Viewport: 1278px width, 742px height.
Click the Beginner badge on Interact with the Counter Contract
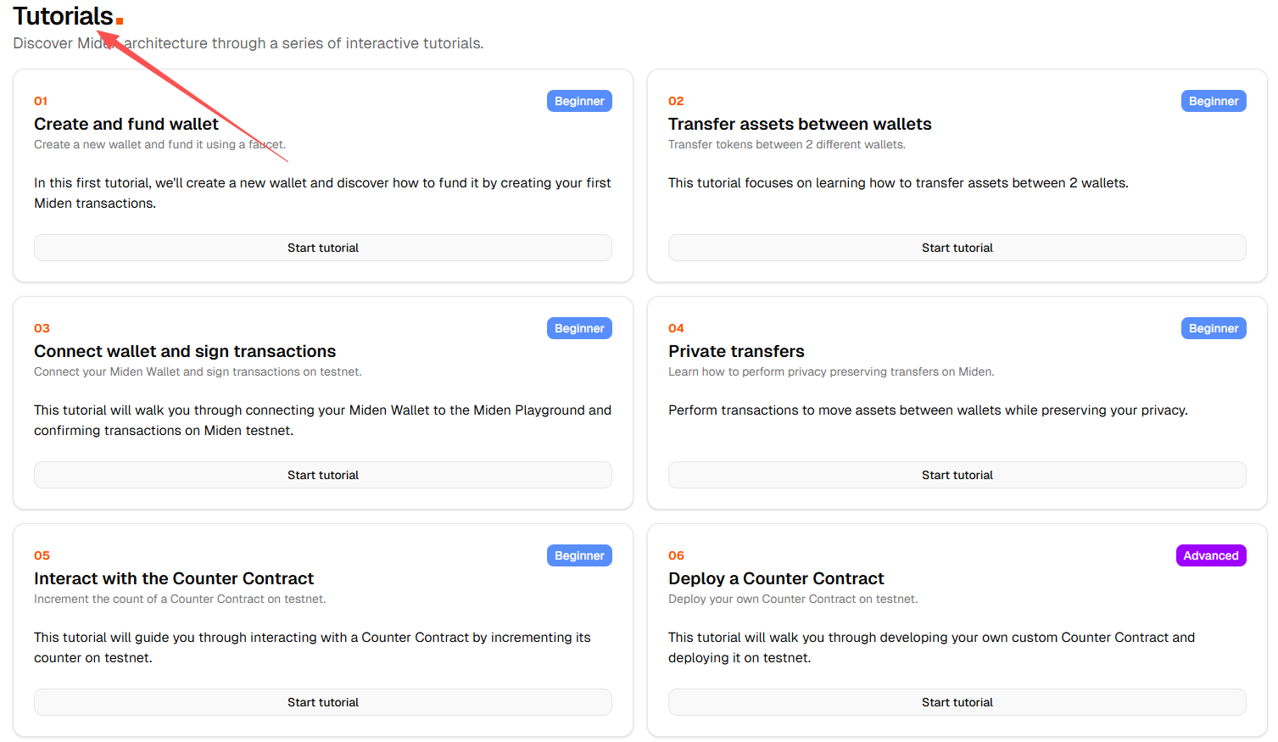click(579, 555)
